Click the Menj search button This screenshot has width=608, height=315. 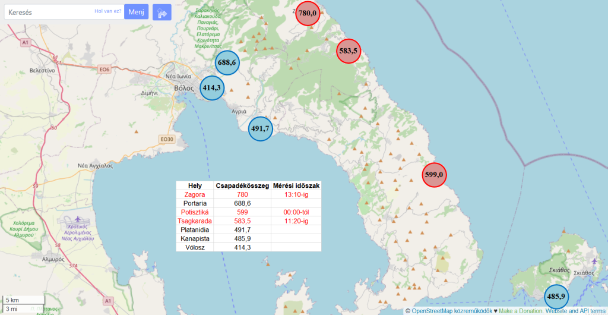pos(136,12)
